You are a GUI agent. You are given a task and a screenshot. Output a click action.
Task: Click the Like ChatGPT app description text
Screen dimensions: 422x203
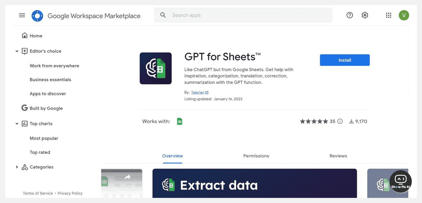239,76
